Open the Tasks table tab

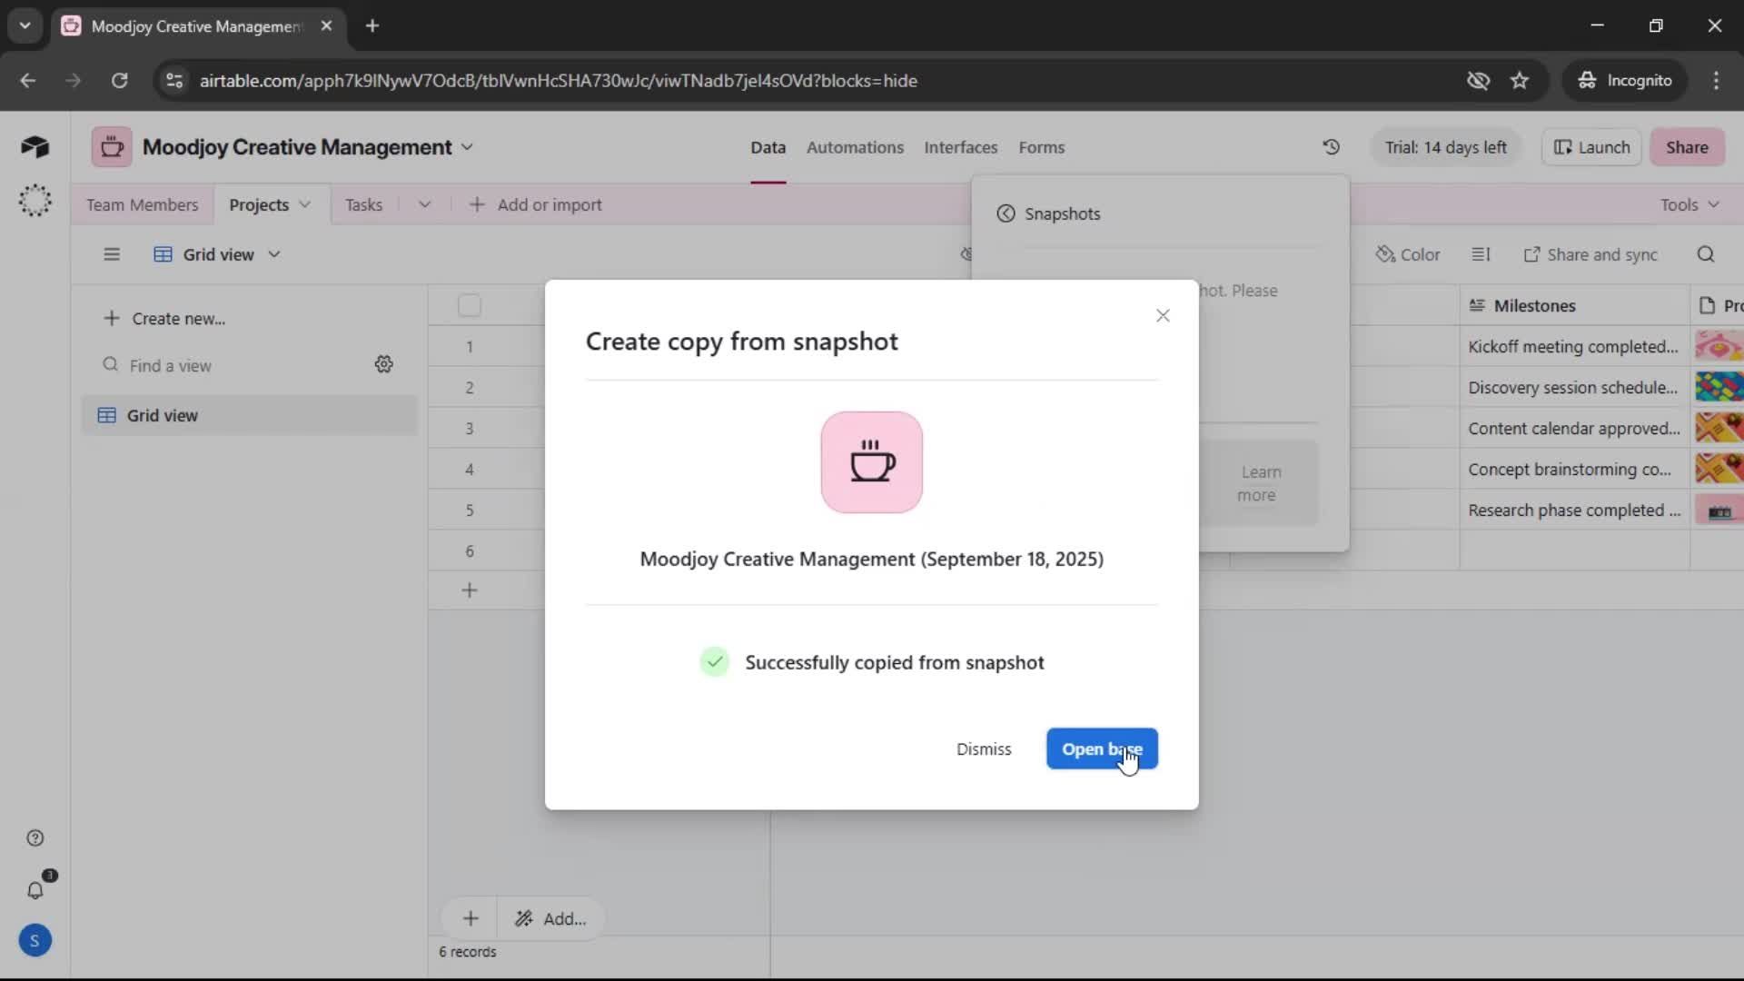point(363,204)
